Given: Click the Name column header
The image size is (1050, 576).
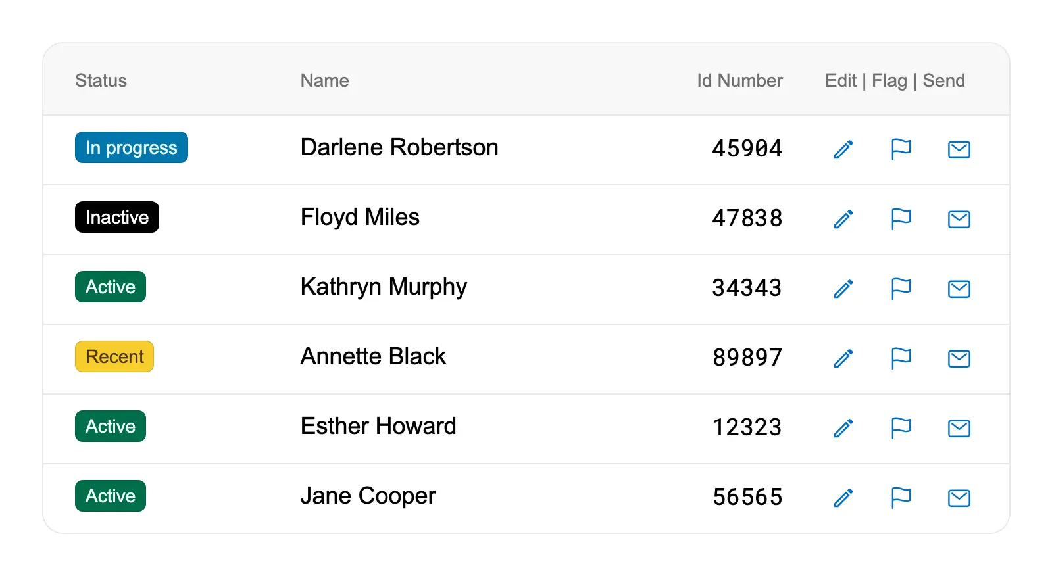Looking at the screenshot, I should 324,80.
